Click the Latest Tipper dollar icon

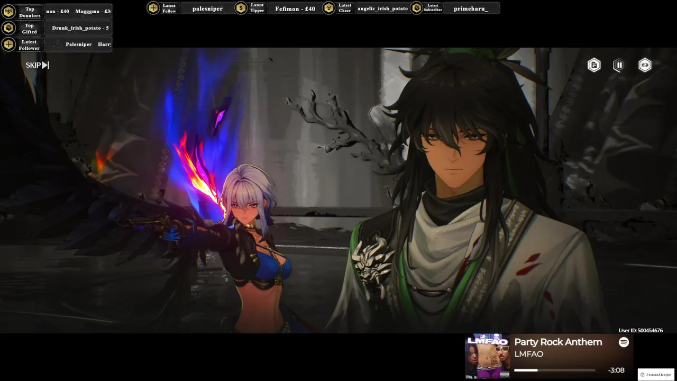point(241,8)
